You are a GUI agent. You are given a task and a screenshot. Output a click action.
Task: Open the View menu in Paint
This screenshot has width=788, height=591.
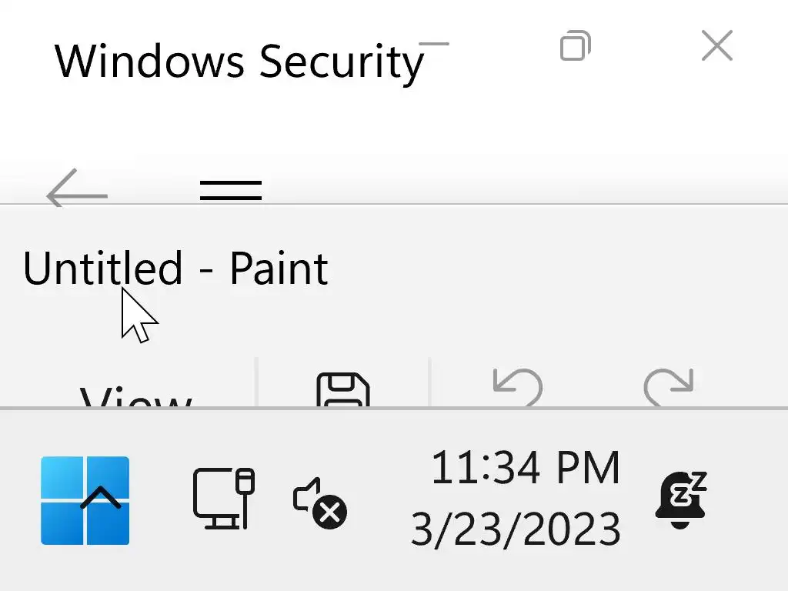click(135, 397)
